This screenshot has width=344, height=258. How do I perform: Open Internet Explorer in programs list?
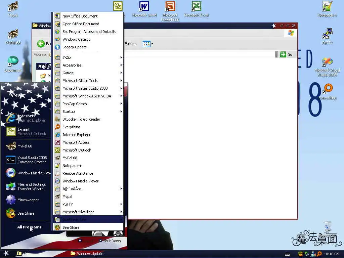(x=88, y=135)
